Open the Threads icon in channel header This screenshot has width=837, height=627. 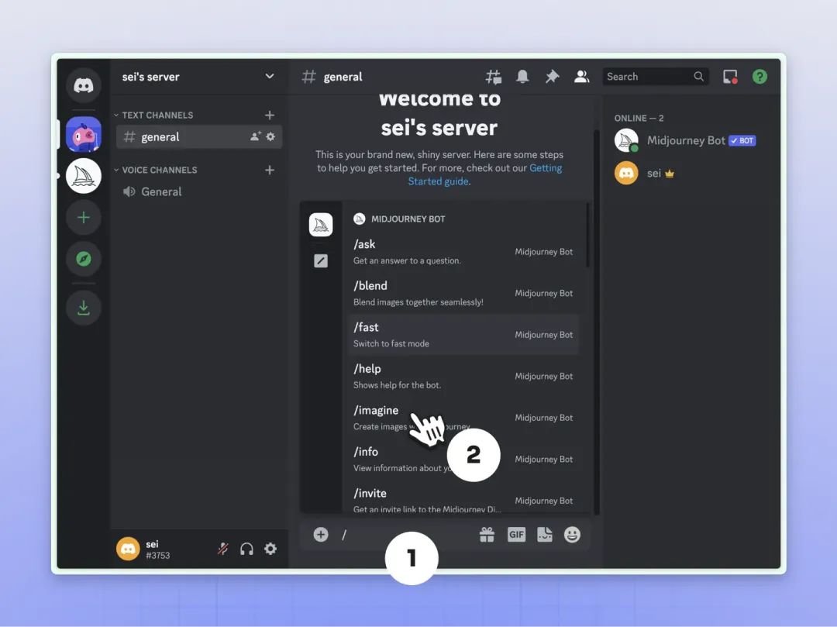[493, 77]
